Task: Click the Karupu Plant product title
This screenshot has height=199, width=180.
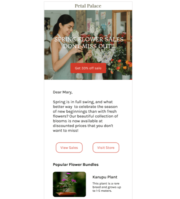Action: [105, 177]
